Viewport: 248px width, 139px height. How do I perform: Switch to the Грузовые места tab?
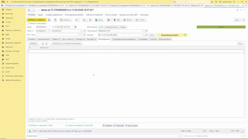(44, 39)
